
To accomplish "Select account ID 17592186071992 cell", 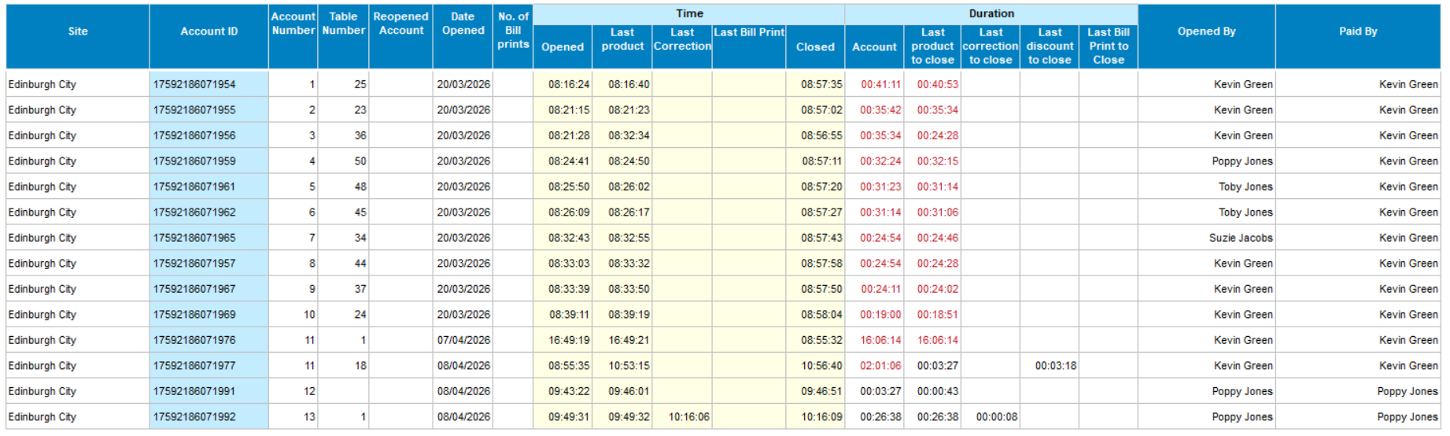I will (194, 417).
